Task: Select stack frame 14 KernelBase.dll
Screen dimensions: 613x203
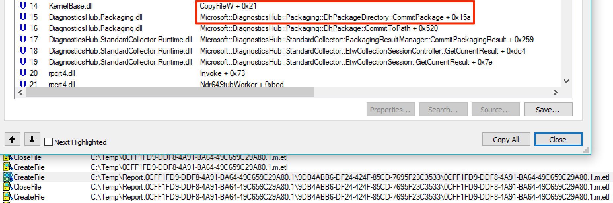Action: (71, 6)
